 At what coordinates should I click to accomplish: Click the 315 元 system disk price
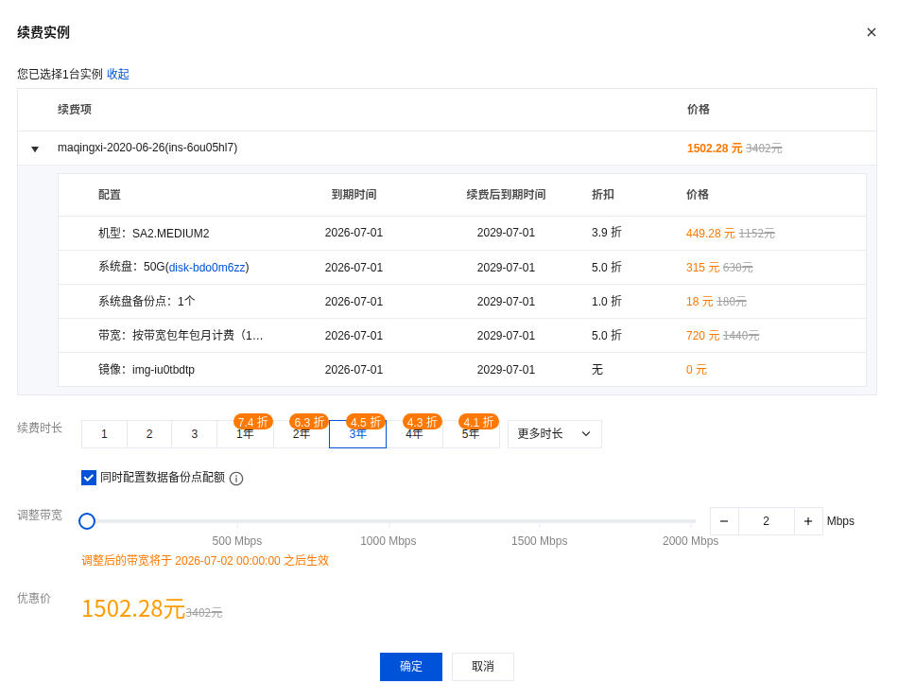coord(702,267)
